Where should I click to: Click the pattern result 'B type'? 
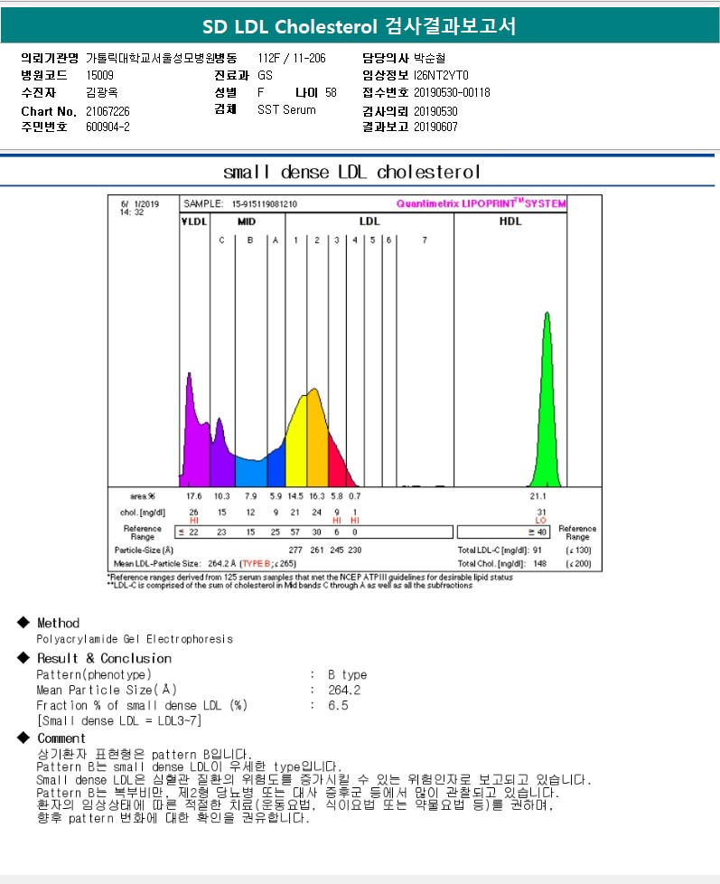tap(348, 674)
